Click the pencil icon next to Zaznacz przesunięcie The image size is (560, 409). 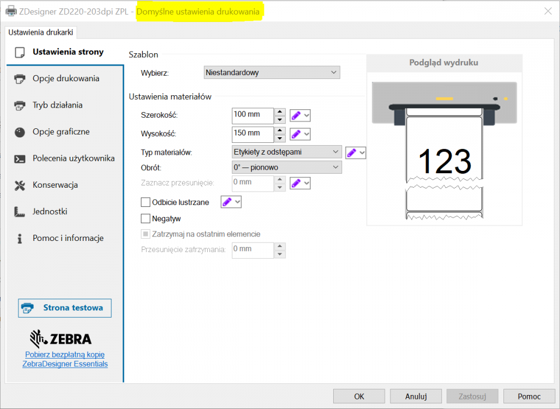click(296, 183)
